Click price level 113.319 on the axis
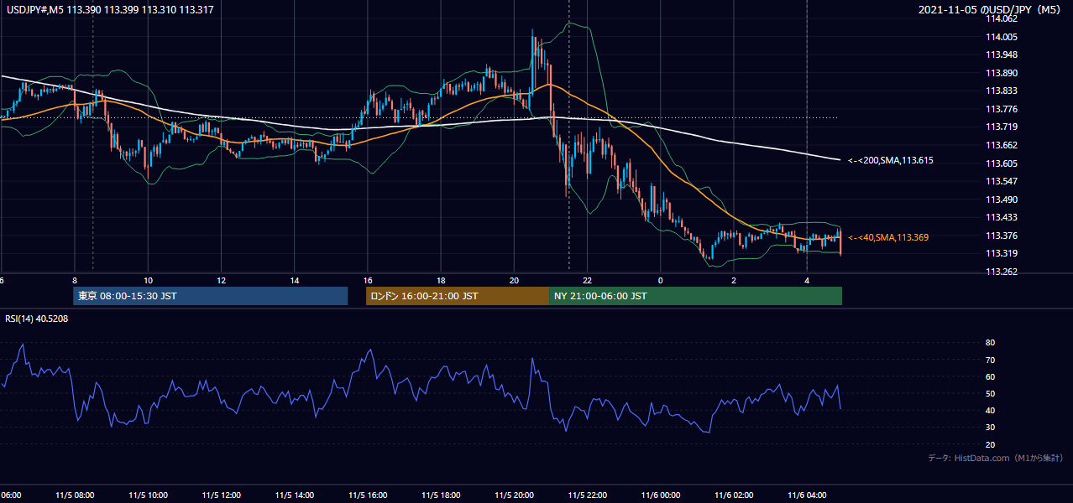The image size is (1073, 503). [x=1001, y=253]
